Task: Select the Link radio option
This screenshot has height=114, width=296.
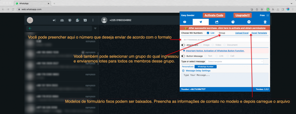Action: click(x=217, y=56)
